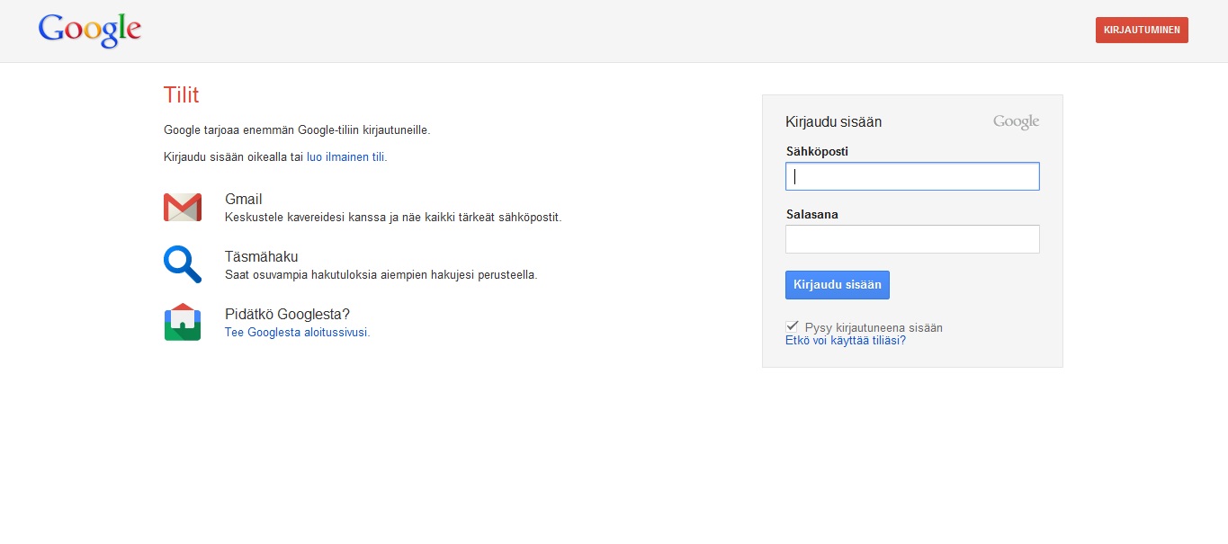Open the Tee Googlesta aloitussivusi link
The width and height of the screenshot is (1228, 544).
coord(297,332)
